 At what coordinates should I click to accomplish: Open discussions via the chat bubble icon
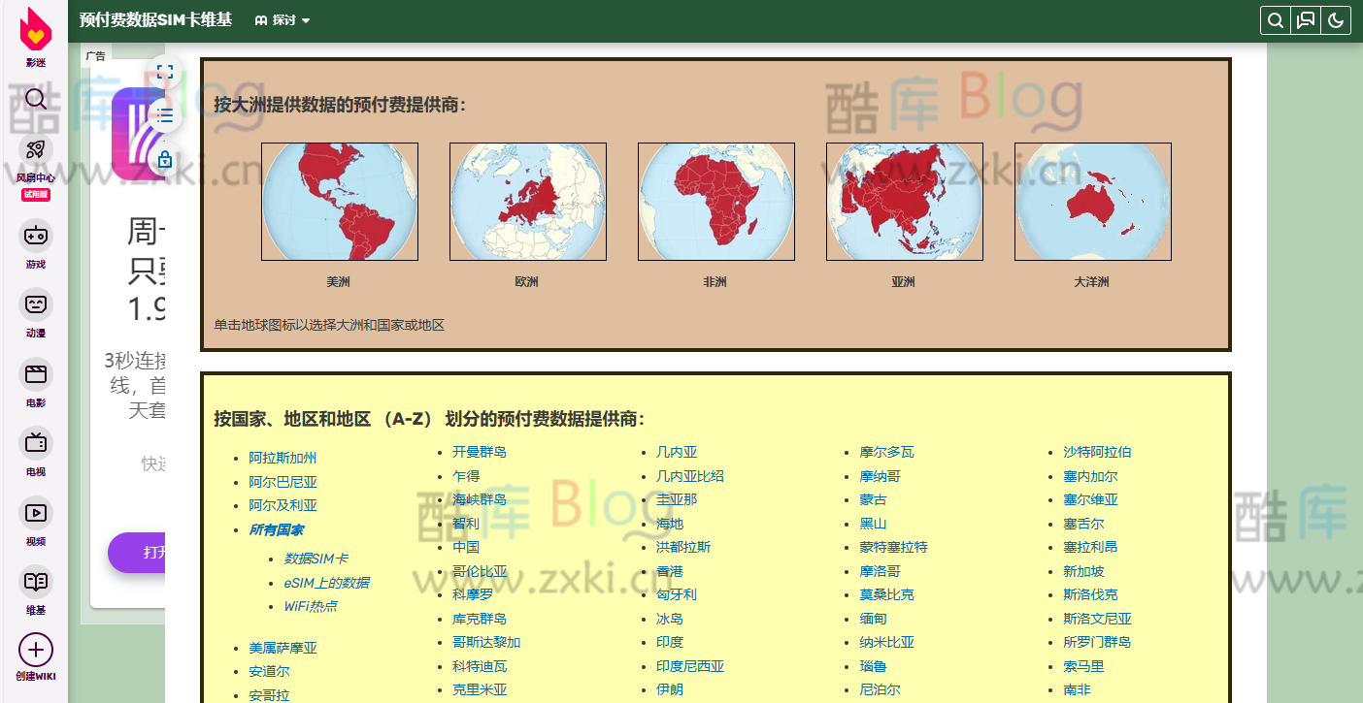click(1306, 19)
